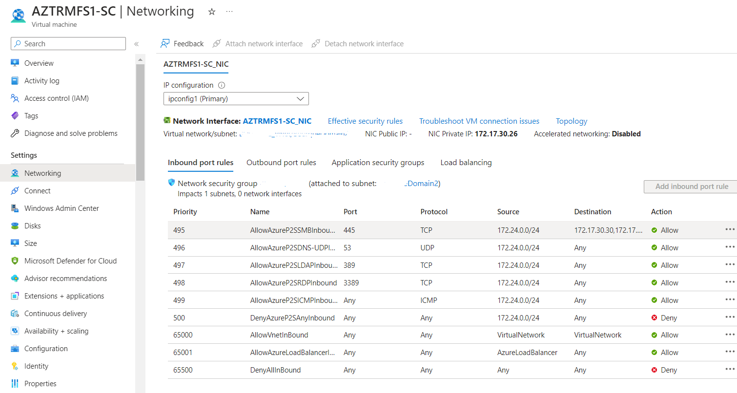The height and width of the screenshot is (393, 737).
Task: Click the Configuration icon in sidebar
Action: click(15, 349)
